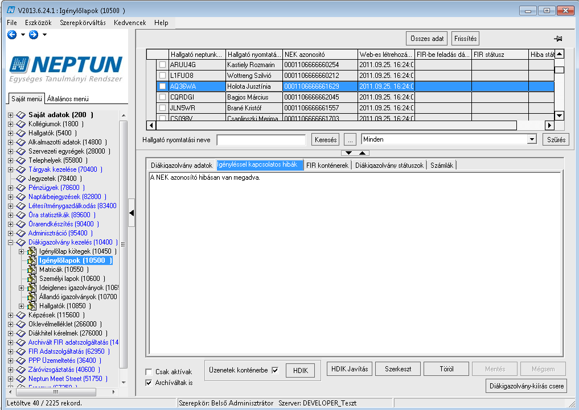Click the blue forward navigation arrow
579x410 pixels.
[34, 35]
